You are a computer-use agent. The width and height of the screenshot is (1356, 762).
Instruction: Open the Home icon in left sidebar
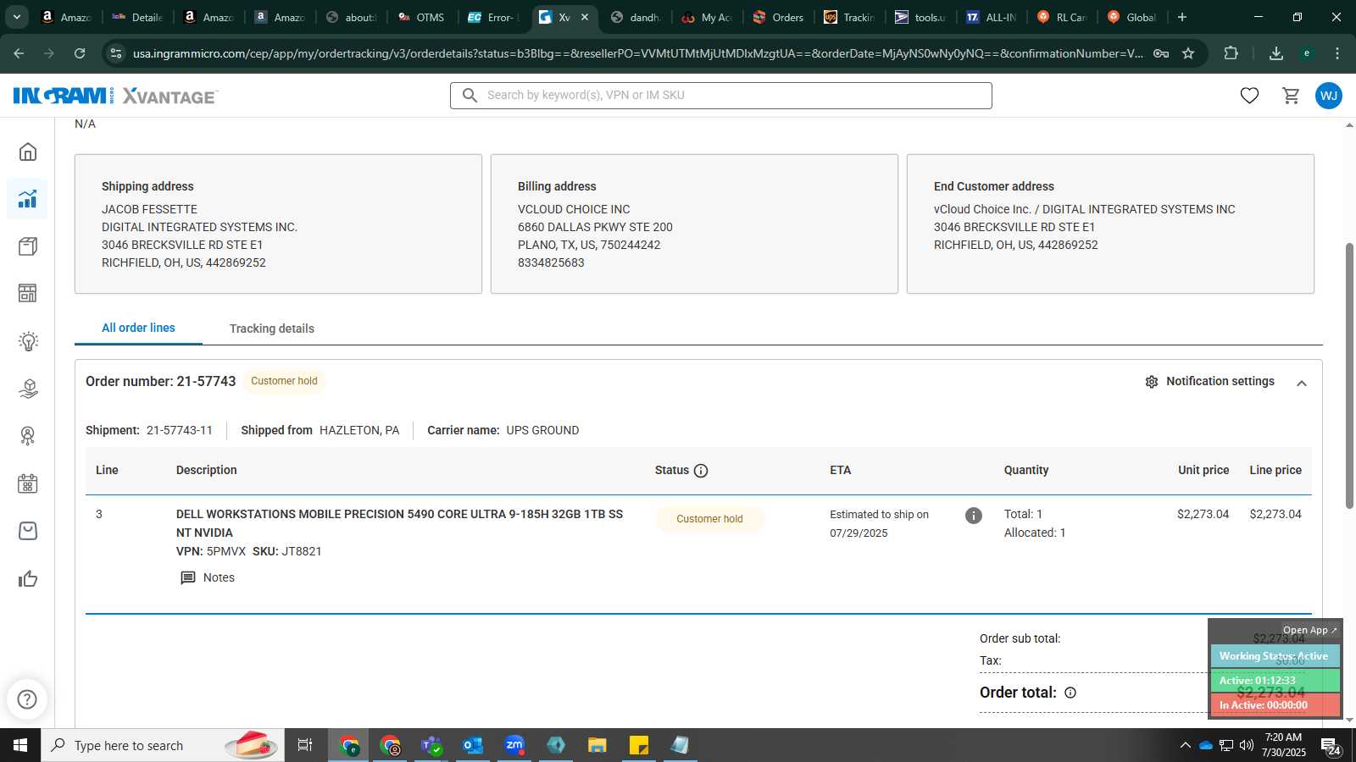point(28,152)
